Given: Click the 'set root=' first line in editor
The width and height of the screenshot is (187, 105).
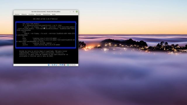Looking at the screenshot, I should (x=31, y=24).
